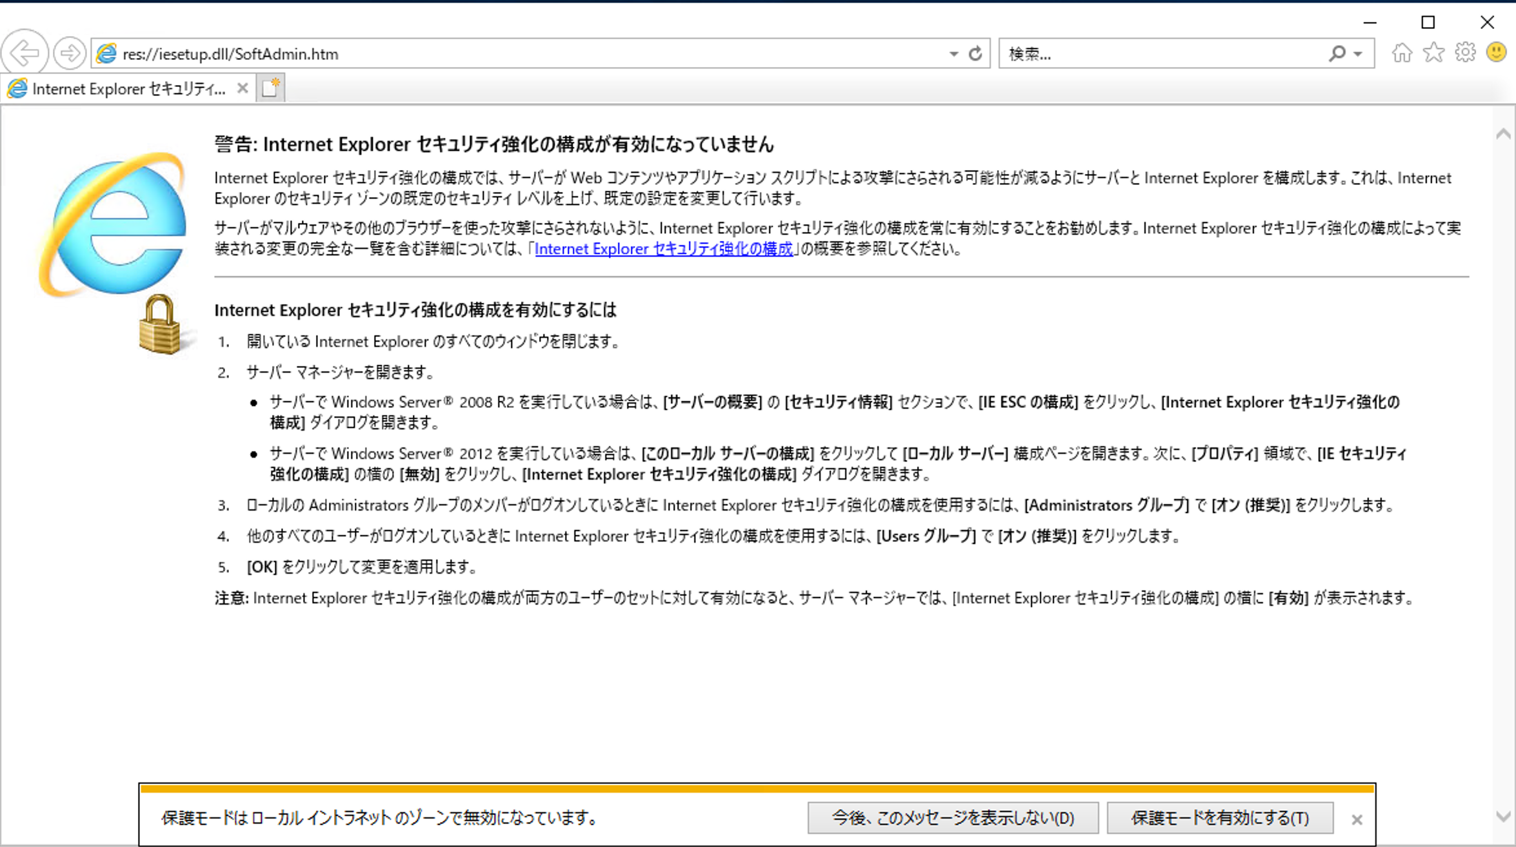Click the scrollbar down arrow

1503,817
